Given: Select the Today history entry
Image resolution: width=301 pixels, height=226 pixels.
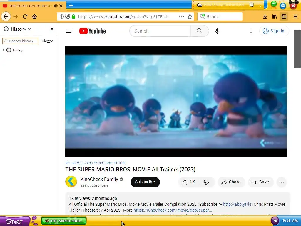Looking at the screenshot, I should [17, 50].
